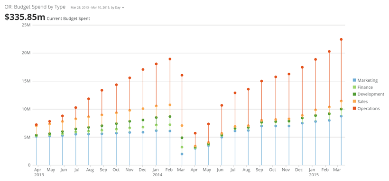The width and height of the screenshot is (389, 181).
Task: Click the 5M y-axis label
Action: [x=28, y=137]
